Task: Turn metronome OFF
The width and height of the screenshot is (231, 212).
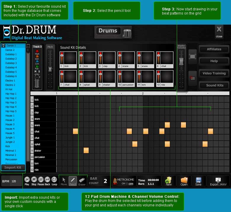Action: point(131,184)
